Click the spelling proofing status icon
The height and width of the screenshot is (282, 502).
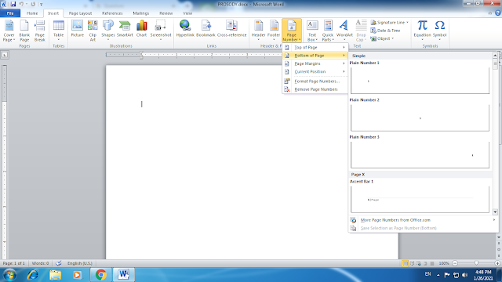click(x=58, y=263)
